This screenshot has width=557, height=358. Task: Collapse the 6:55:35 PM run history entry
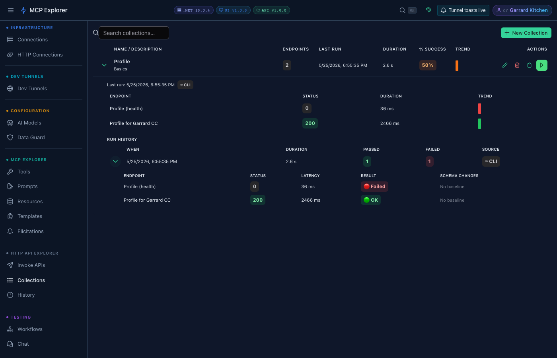coord(115,161)
